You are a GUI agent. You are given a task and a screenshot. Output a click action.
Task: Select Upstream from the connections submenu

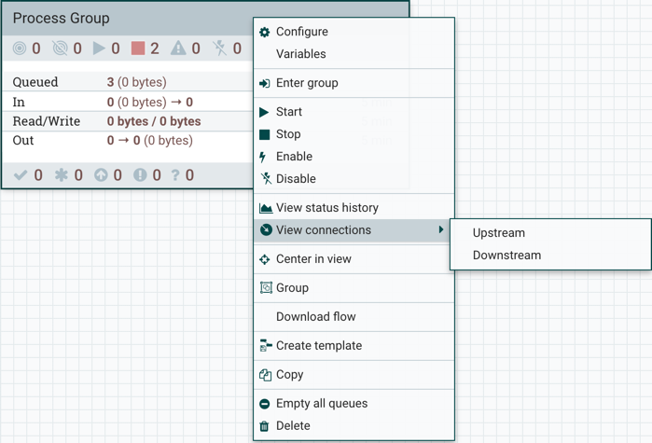point(498,233)
